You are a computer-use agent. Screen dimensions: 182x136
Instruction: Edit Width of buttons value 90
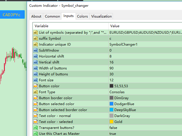(x=145, y=68)
